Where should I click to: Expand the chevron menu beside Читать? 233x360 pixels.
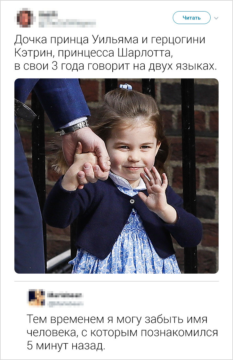pyautogui.click(x=216, y=18)
